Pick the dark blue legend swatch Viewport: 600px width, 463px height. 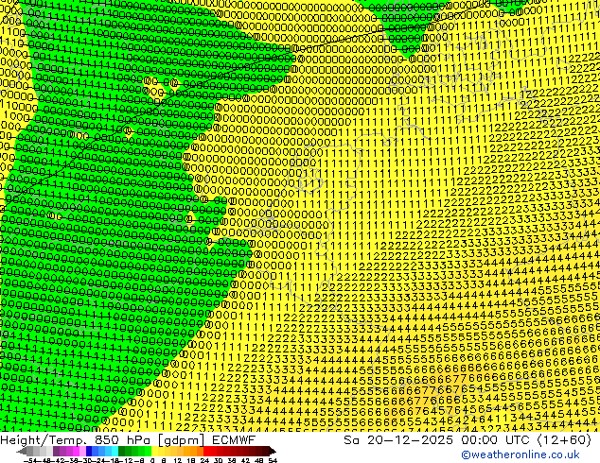tap(89, 451)
